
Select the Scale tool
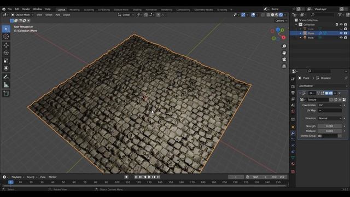tap(6, 61)
